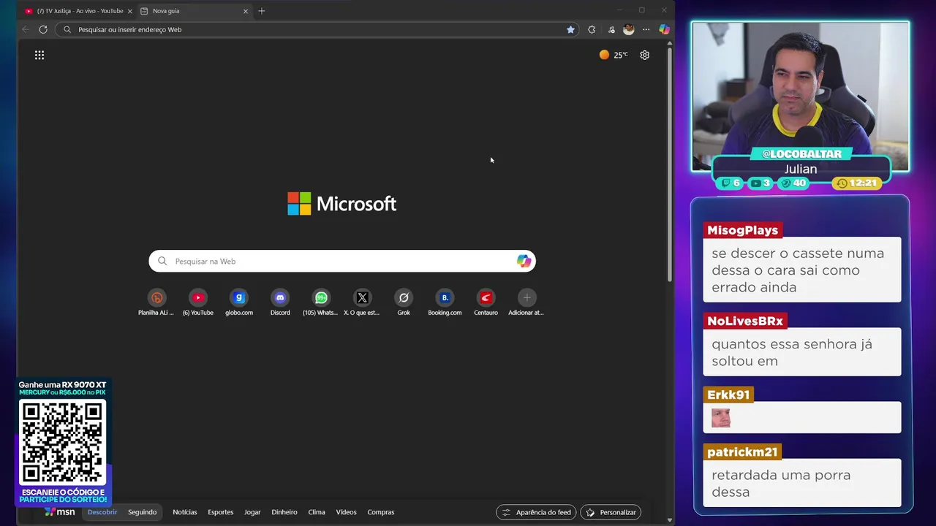The width and height of the screenshot is (936, 526).
Task: Click the Erkk91 chat username
Action: click(x=728, y=394)
